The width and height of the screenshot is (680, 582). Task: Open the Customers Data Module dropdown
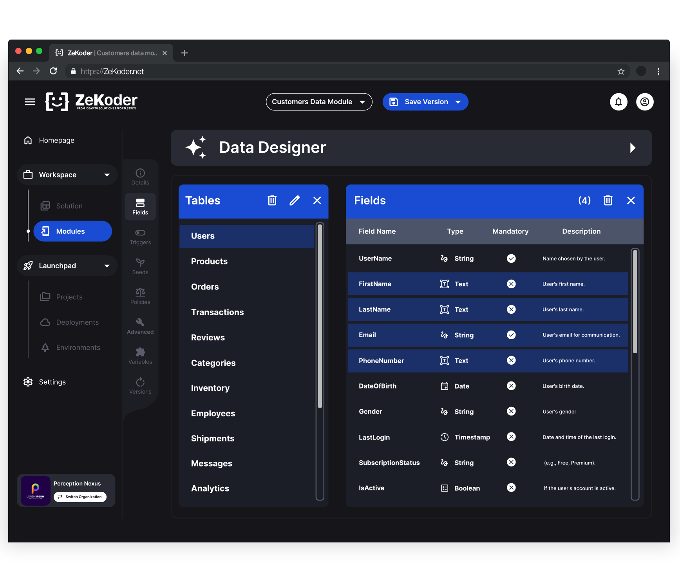319,102
